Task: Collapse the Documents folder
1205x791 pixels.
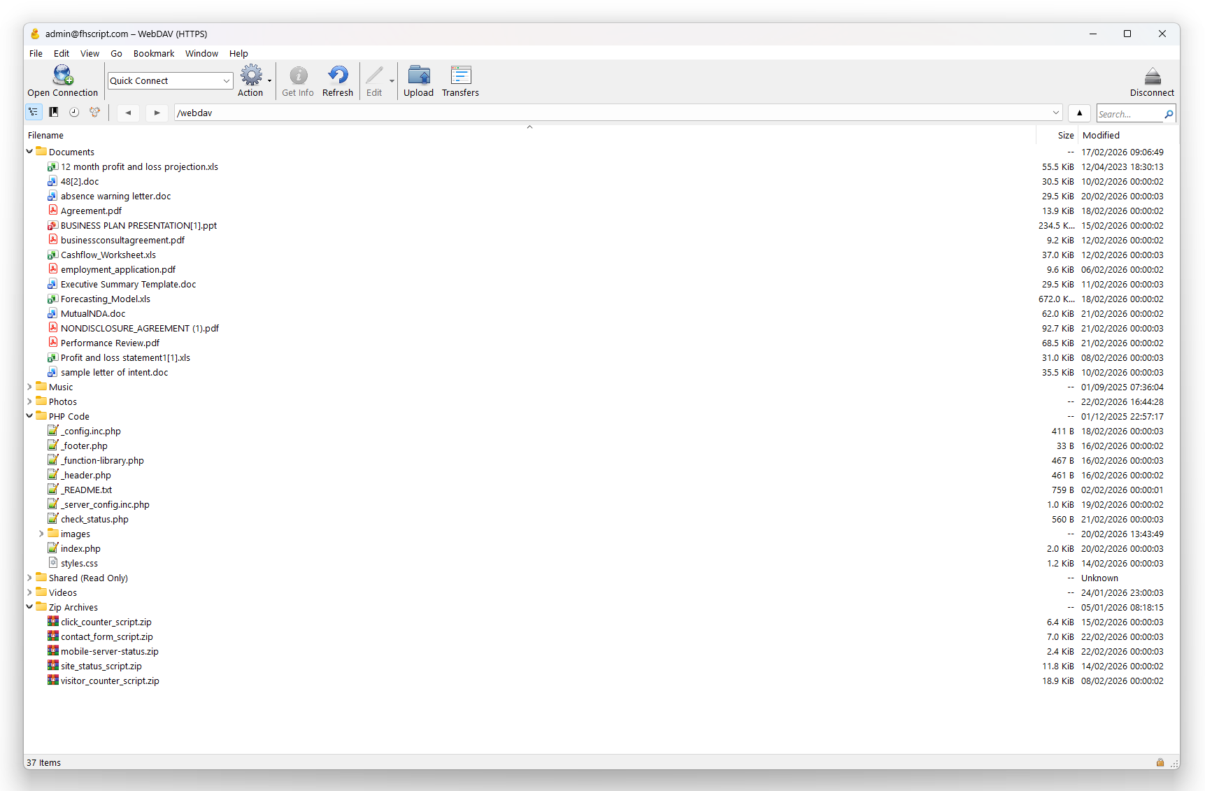Action: tap(29, 152)
